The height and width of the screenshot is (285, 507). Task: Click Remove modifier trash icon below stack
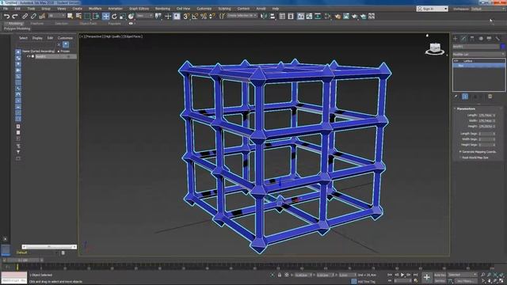coord(490,97)
